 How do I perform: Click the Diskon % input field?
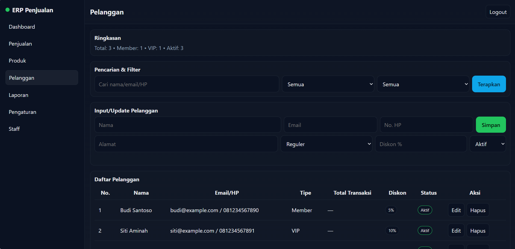[x=421, y=144]
